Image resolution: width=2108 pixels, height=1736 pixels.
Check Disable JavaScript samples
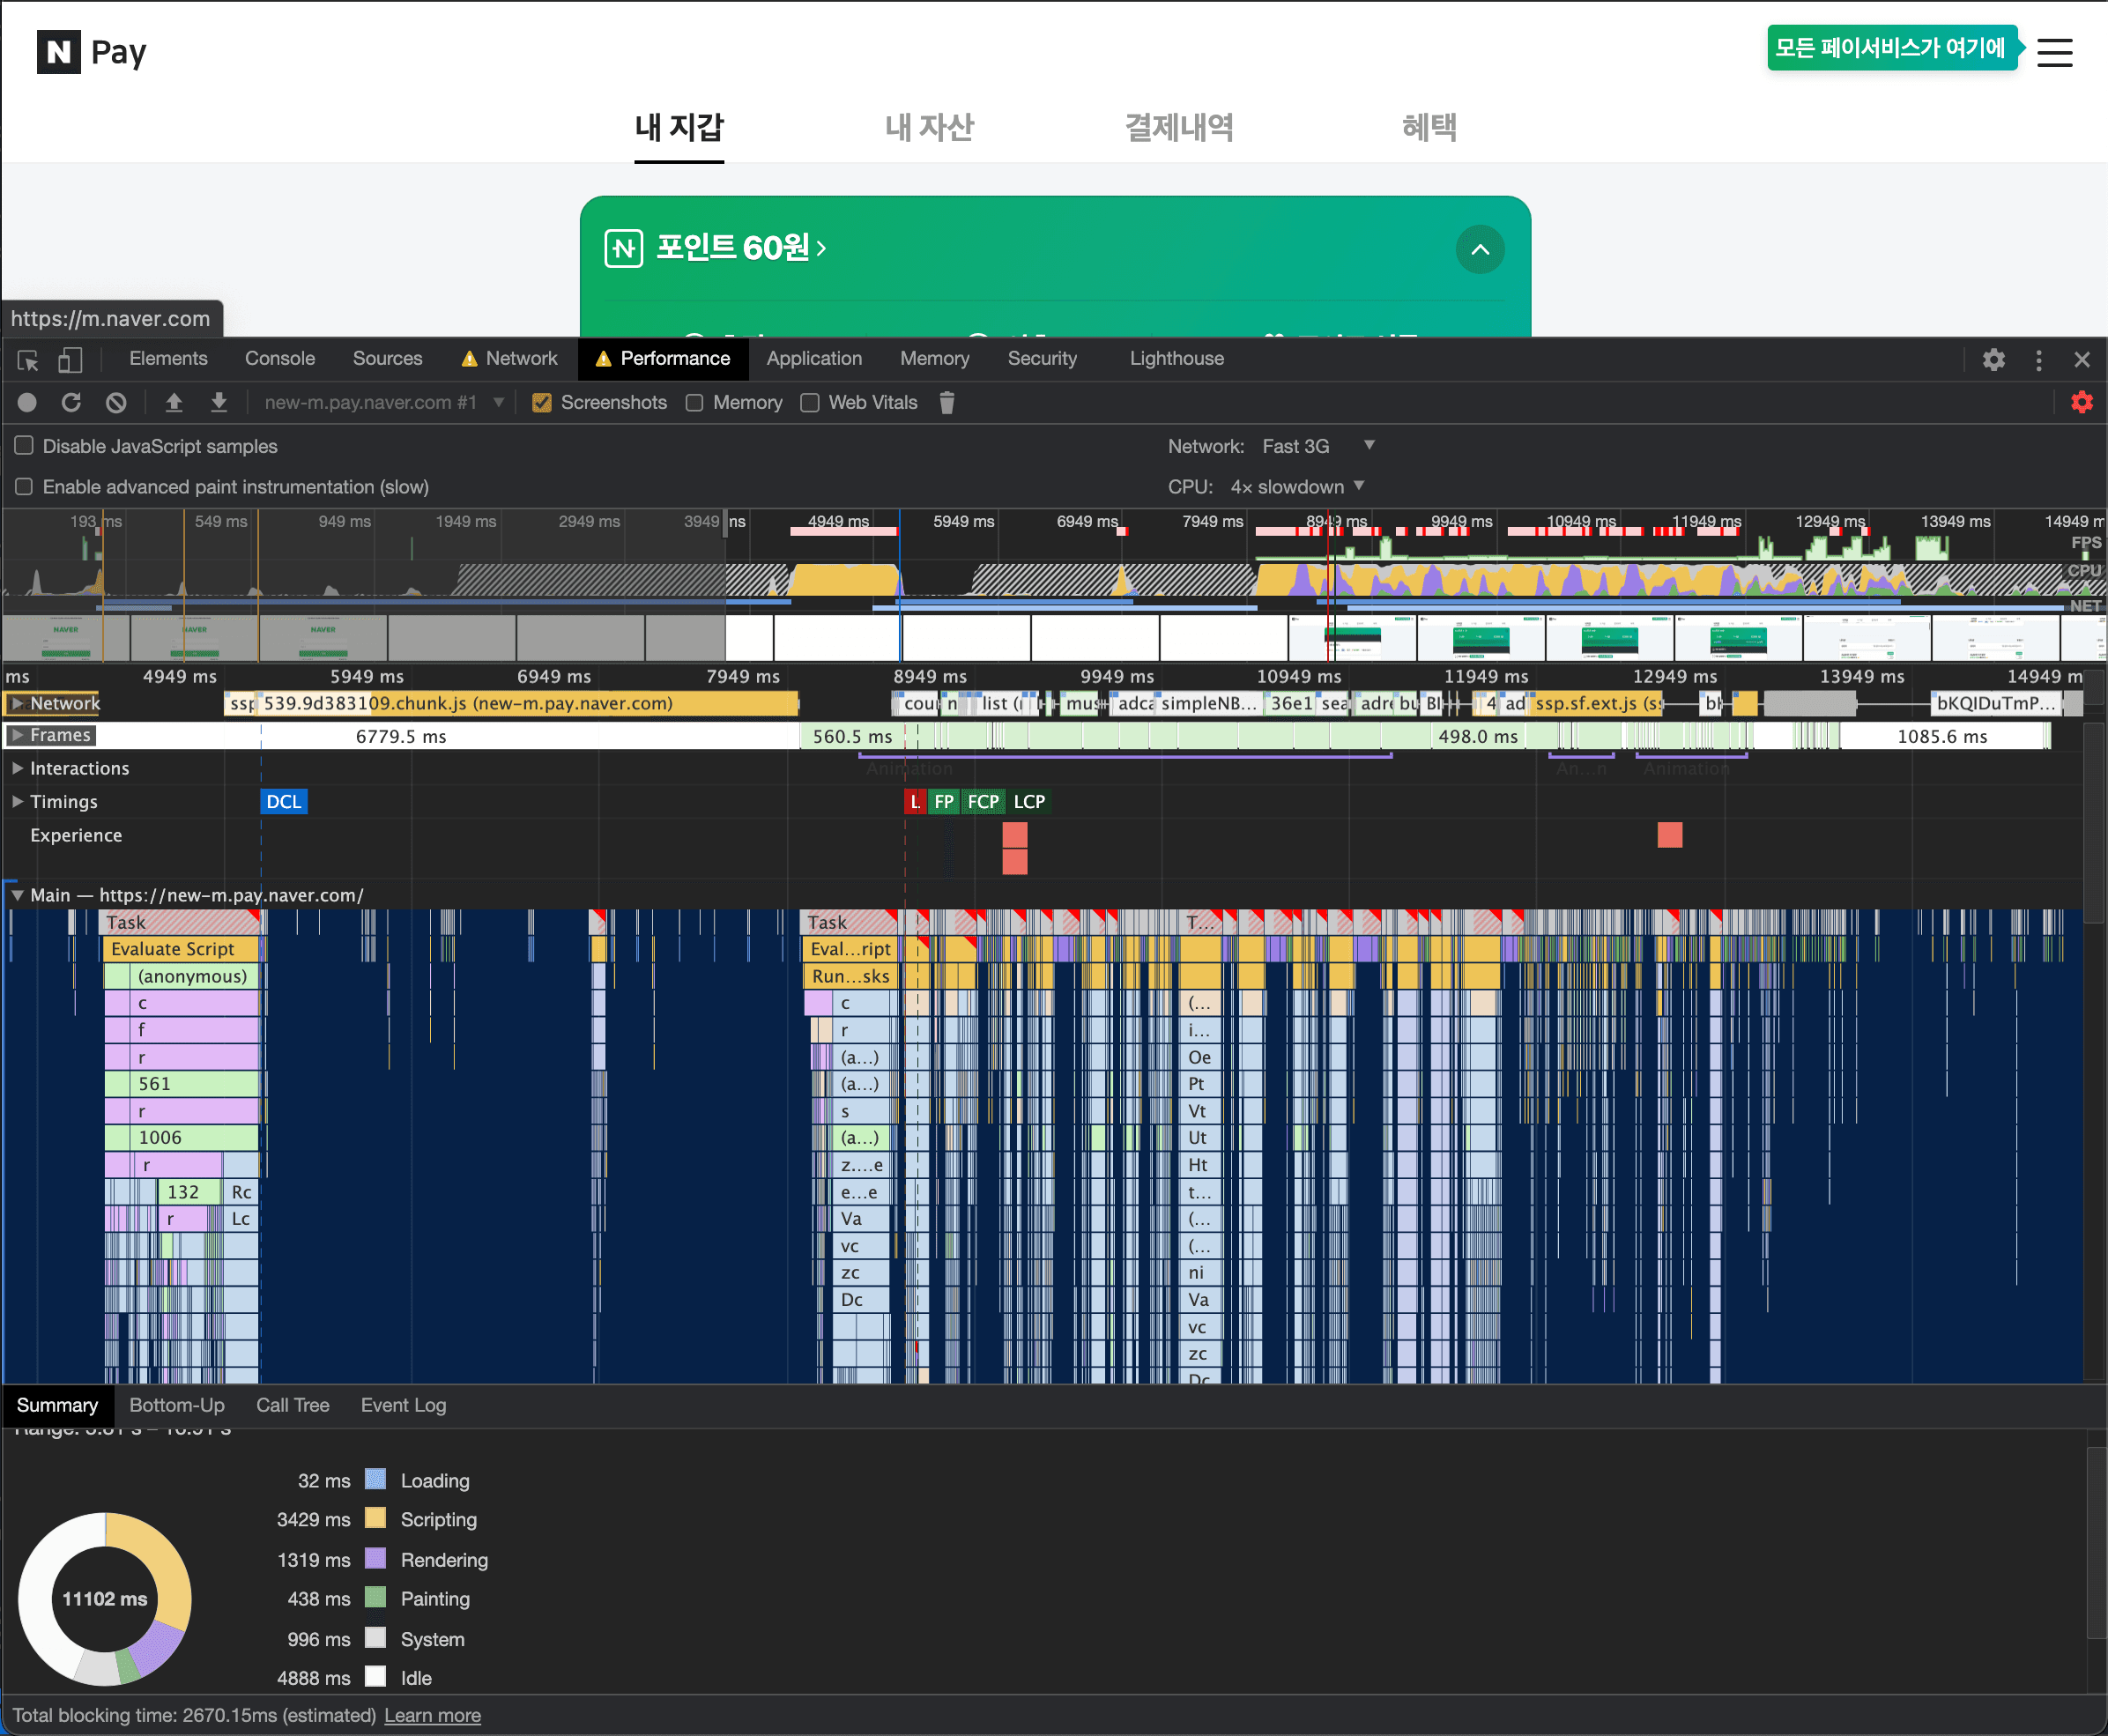click(23, 446)
